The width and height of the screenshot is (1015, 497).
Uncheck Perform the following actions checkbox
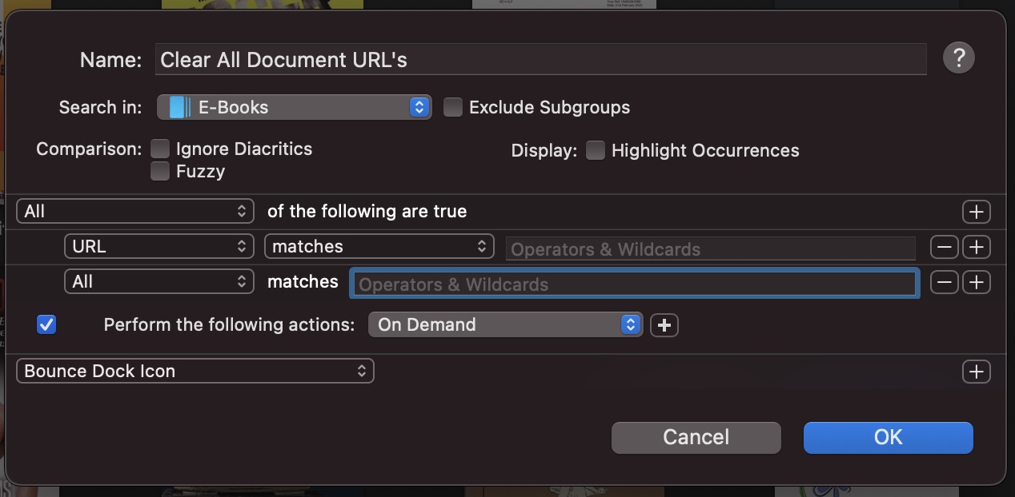(47, 325)
